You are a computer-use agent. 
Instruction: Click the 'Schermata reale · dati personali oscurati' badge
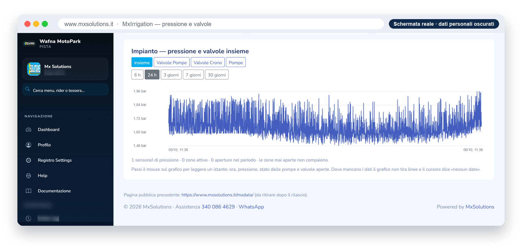(x=444, y=24)
